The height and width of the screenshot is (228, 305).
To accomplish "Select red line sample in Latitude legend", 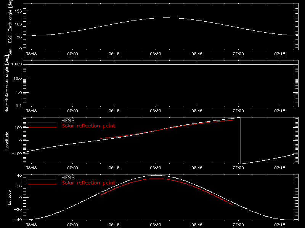I will pyautogui.click(x=42, y=184).
